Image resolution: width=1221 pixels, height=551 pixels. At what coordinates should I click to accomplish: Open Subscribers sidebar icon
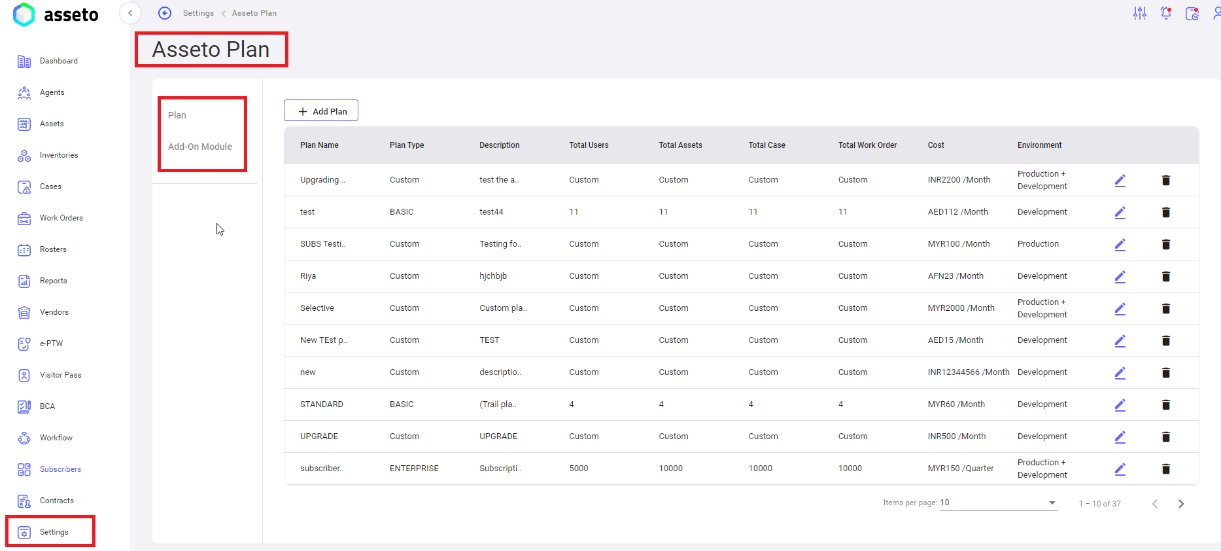[x=24, y=469]
